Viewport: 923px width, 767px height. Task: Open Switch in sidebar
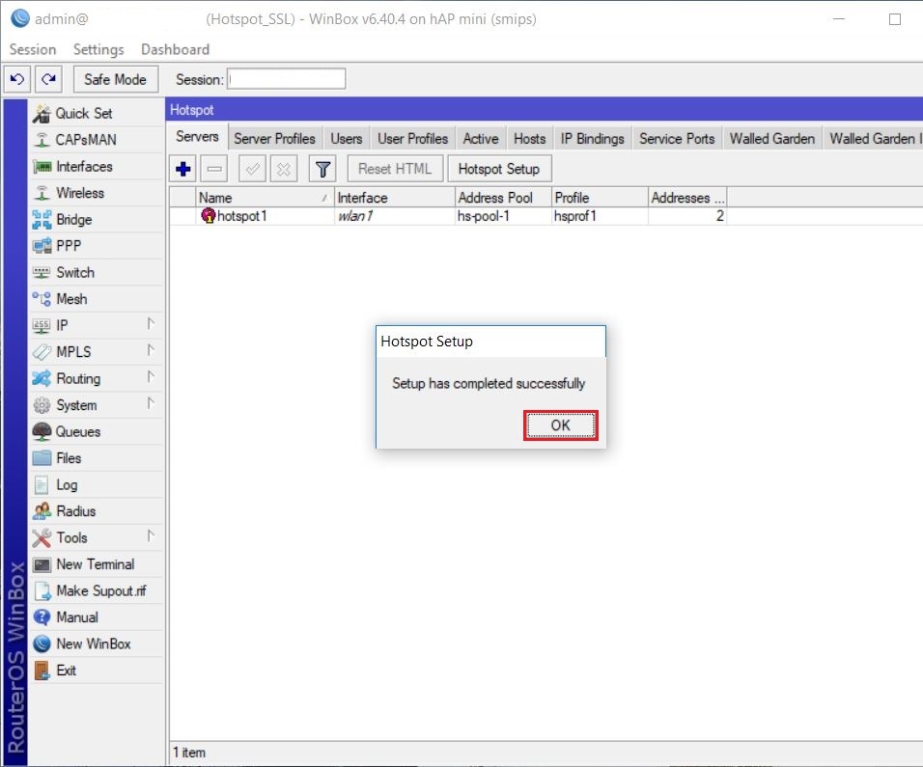tap(97, 272)
